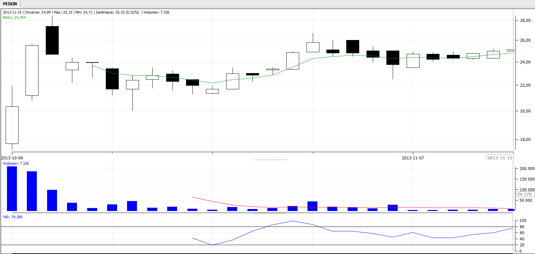Screen dimensions: 535x254
Task: Click the black candle peaking above 28,00
Action: tap(52, 40)
